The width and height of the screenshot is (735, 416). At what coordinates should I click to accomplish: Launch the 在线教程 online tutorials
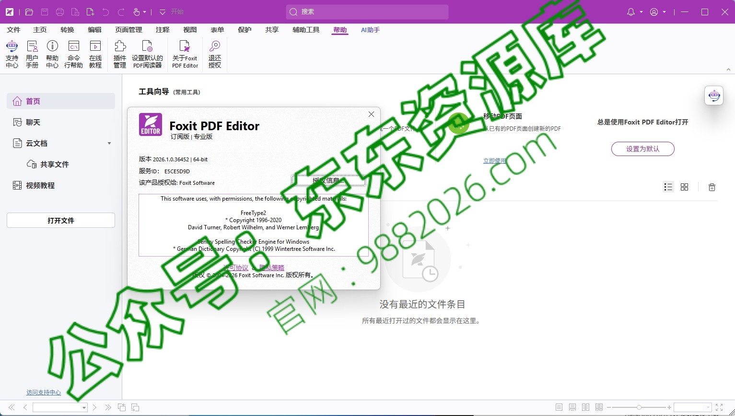pos(95,53)
